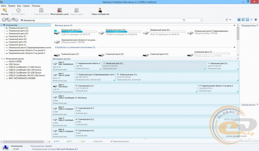Viewport: 259px width, 151px height.
Task: Select WDC WD5000AADS-00S9B0 in the tree
Action: (22, 78)
